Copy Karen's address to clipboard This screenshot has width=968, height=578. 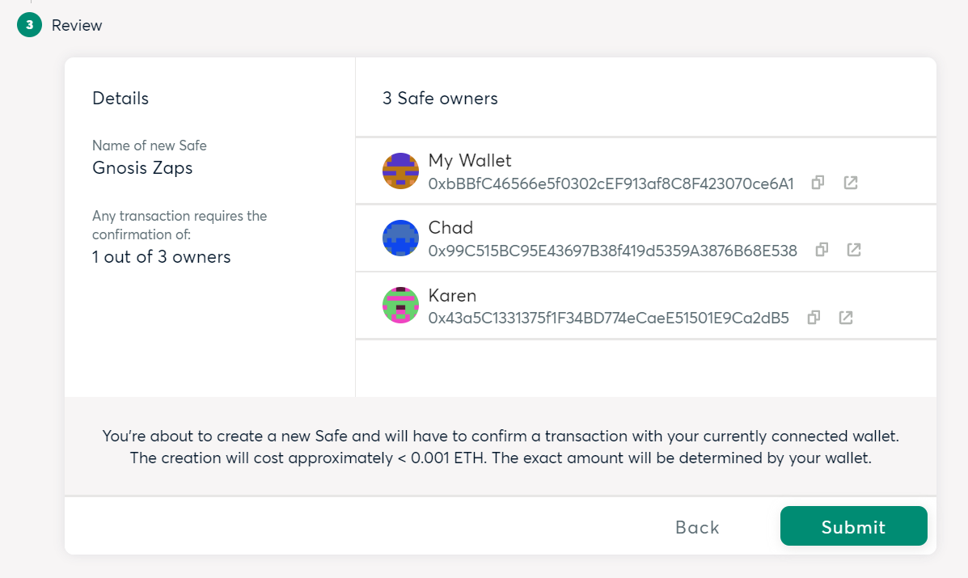[x=814, y=317]
